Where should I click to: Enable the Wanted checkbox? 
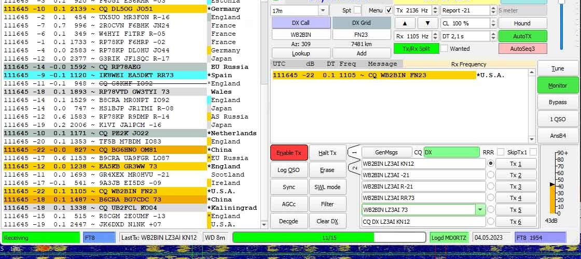pyautogui.click(x=444, y=49)
